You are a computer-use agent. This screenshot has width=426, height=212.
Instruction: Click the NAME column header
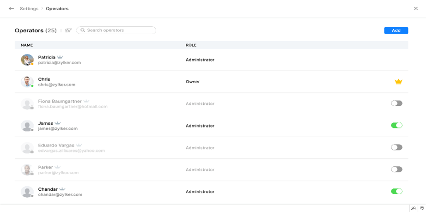point(27,45)
